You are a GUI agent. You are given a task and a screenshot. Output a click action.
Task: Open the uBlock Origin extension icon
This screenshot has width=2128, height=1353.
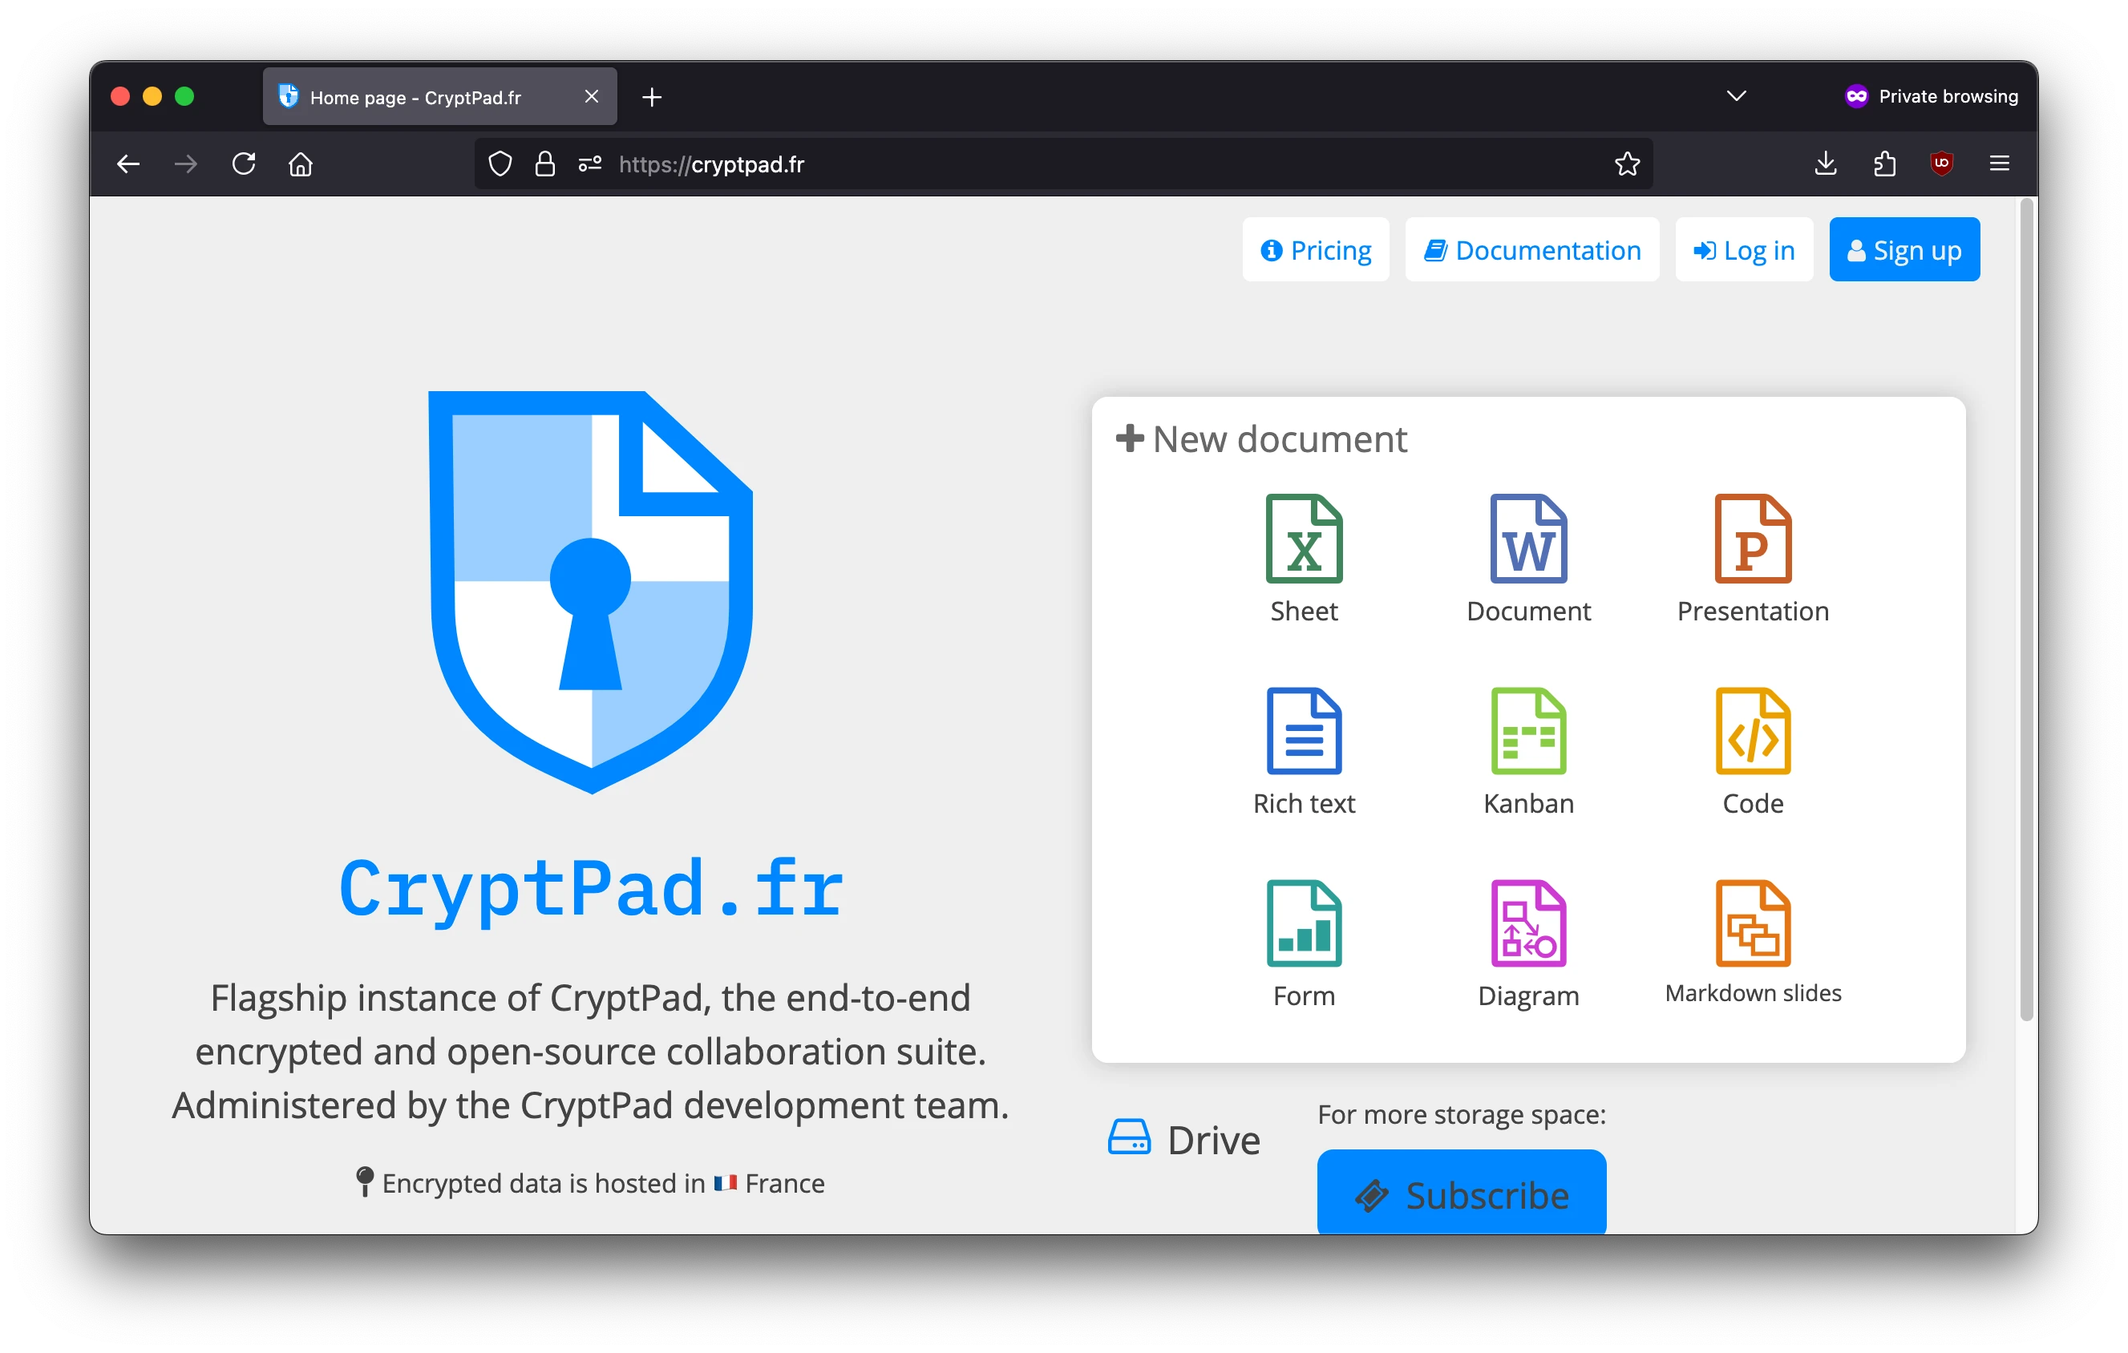[1941, 164]
